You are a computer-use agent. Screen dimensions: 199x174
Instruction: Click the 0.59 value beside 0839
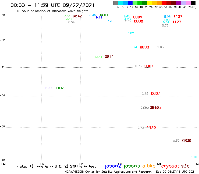(x=176, y=141)
